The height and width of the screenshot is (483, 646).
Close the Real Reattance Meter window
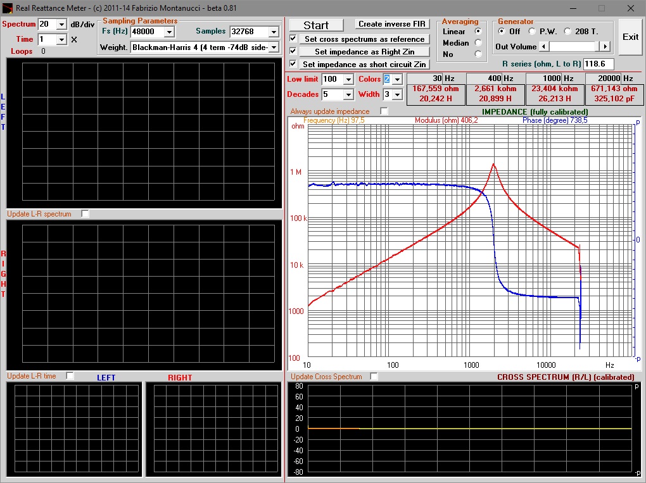coord(630,8)
